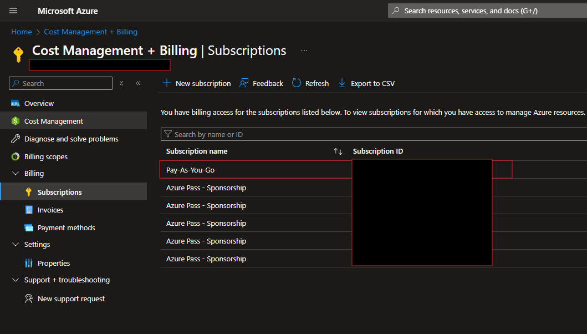Sort by Subscription name column header

click(197, 151)
